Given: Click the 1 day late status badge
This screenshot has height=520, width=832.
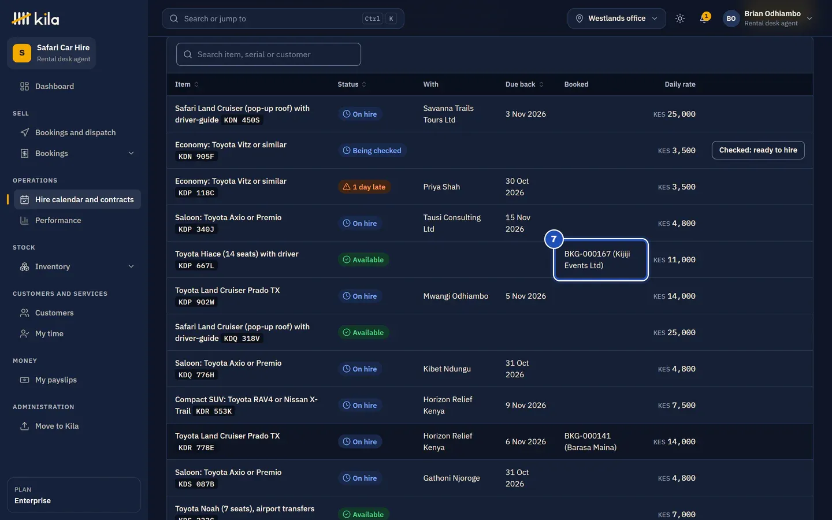Looking at the screenshot, I should [x=364, y=187].
